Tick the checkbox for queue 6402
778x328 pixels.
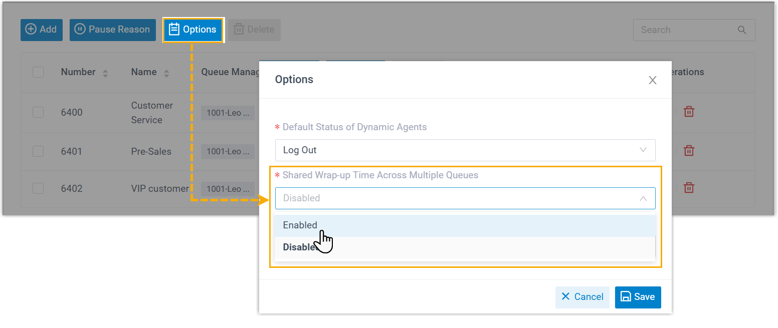(38, 188)
